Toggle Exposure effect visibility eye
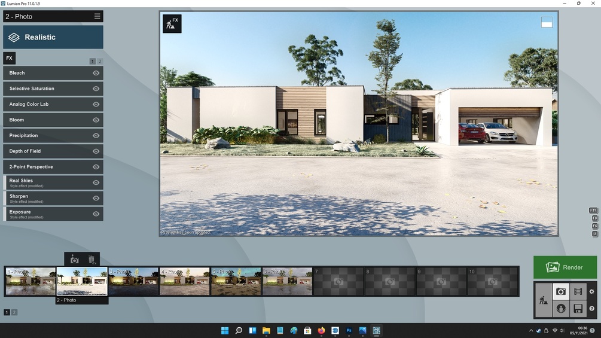The width and height of the screenshot is (601, 338). (x=96, y=214)
